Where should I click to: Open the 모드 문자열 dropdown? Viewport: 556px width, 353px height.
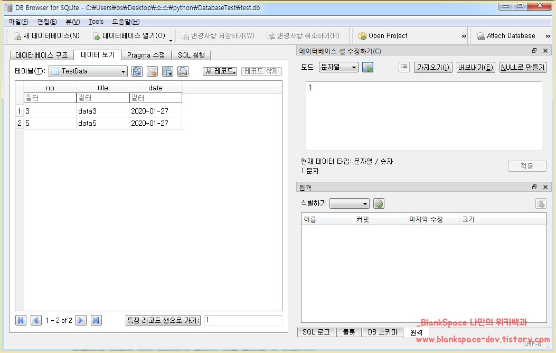(338, 67)
